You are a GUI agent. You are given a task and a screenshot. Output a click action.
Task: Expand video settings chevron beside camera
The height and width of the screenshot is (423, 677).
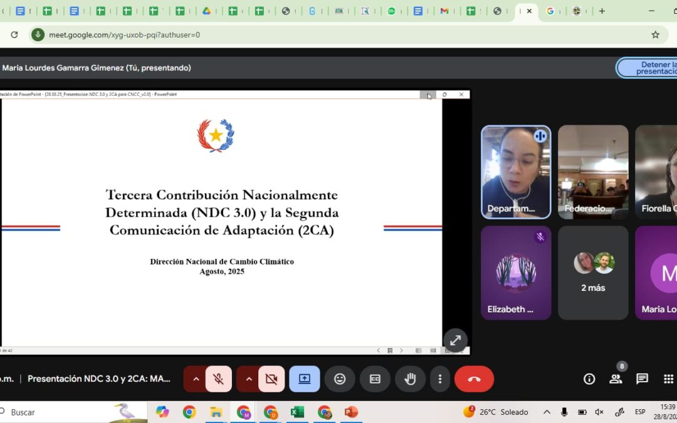click(x=249, y=379)
